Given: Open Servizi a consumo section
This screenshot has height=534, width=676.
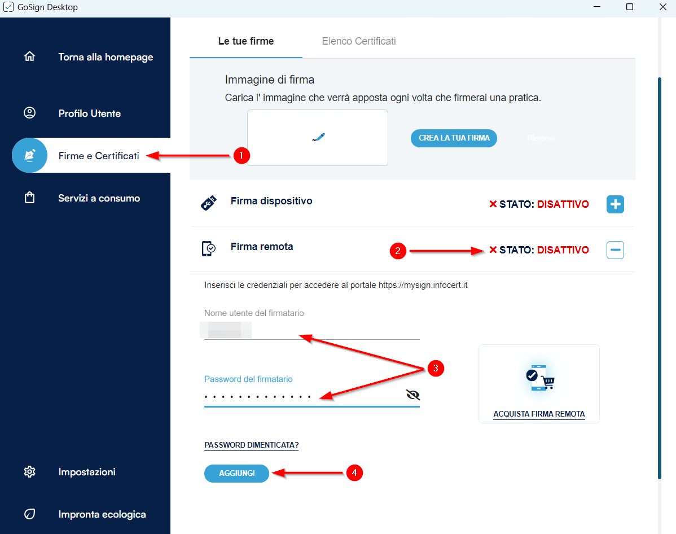Looking at the screenshot, I should coord(99,198).
